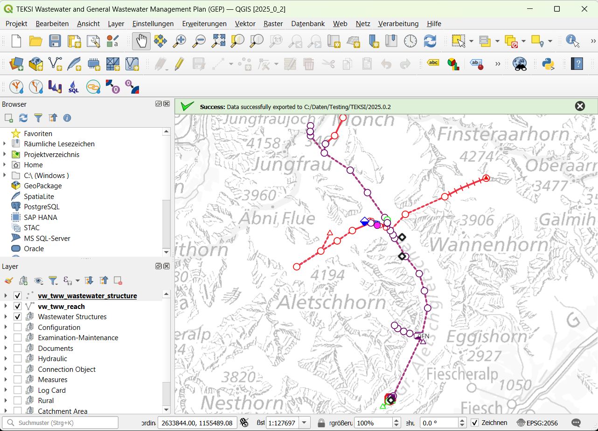Click the Toggle Editing pencil icon
This screenshot has height=431, width=598.
tap(179, 63)
